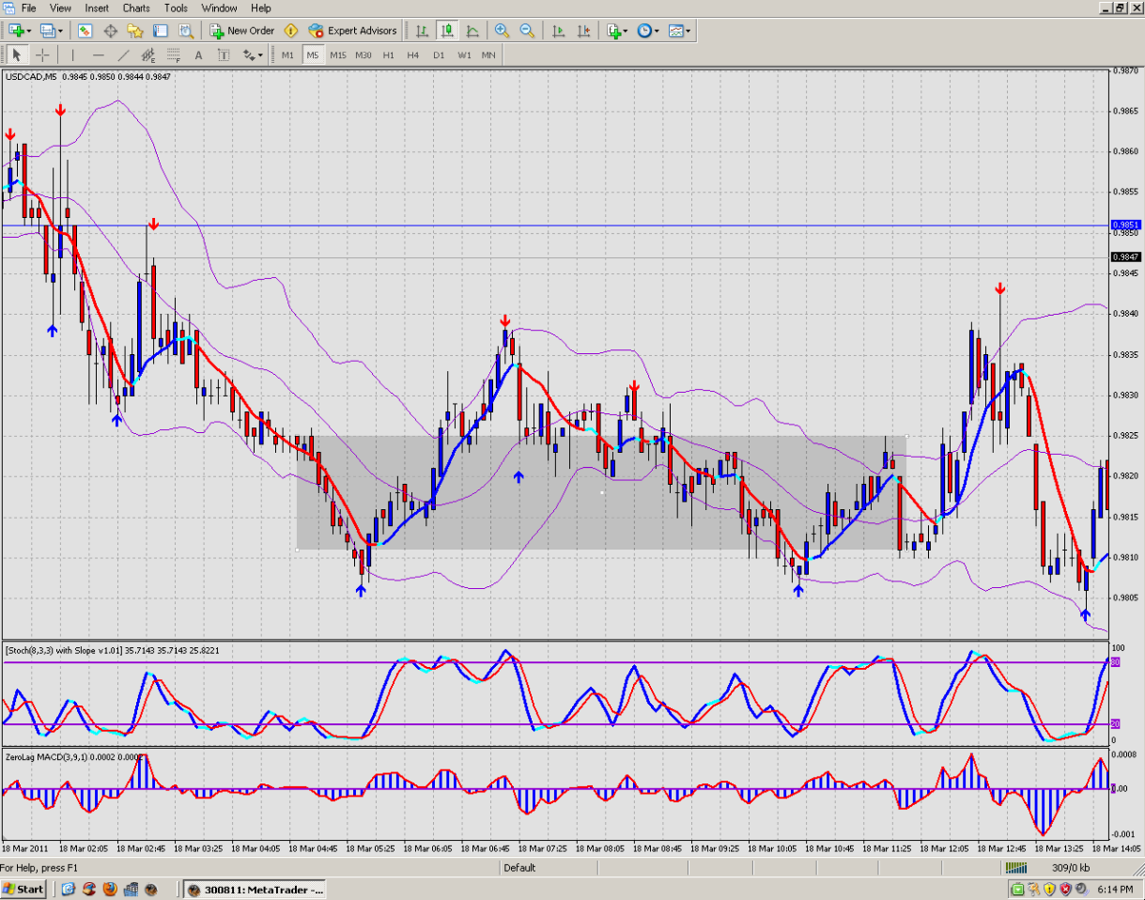Screen dimensions: 1145x900
Task: Open the chart Templates icon
Action: pos(676,30)
